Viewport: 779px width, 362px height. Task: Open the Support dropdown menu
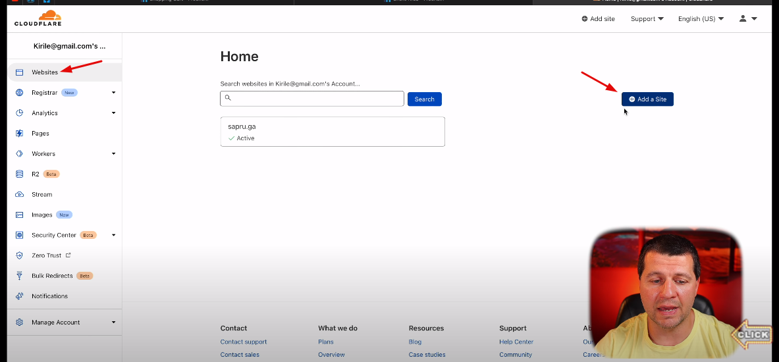coord(647,19)
